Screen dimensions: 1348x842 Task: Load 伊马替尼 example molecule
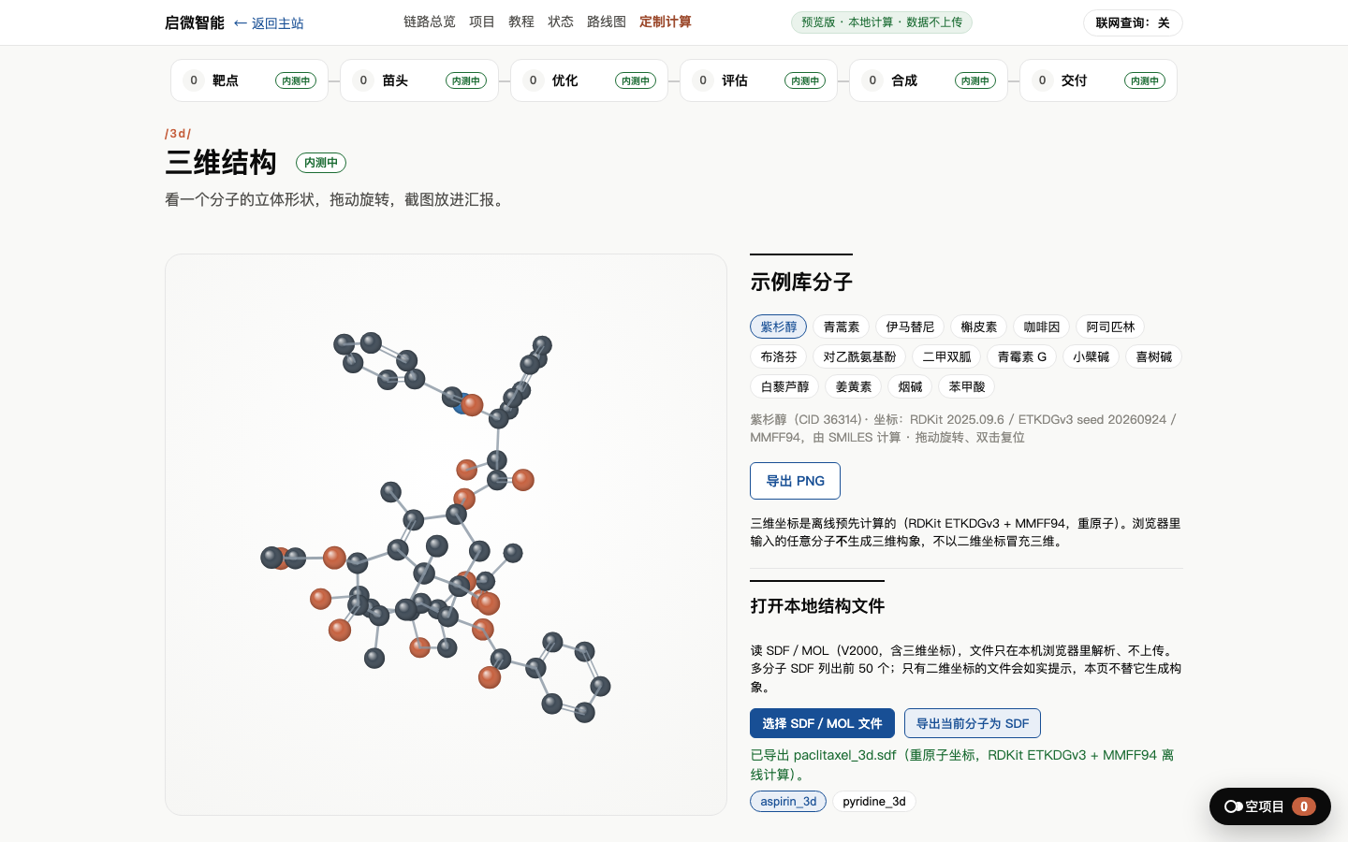click(x=910, y=327)
